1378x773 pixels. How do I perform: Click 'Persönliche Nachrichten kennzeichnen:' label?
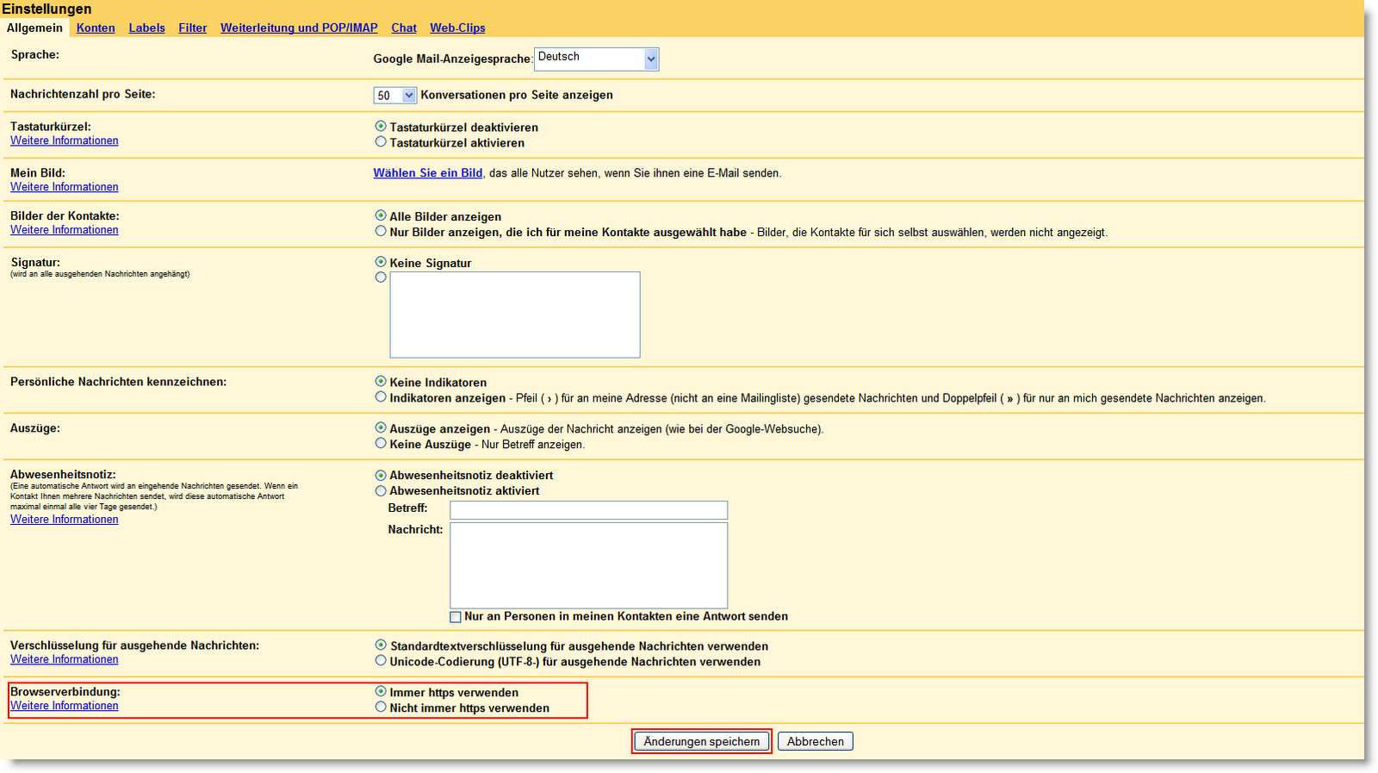pos(119,382)
